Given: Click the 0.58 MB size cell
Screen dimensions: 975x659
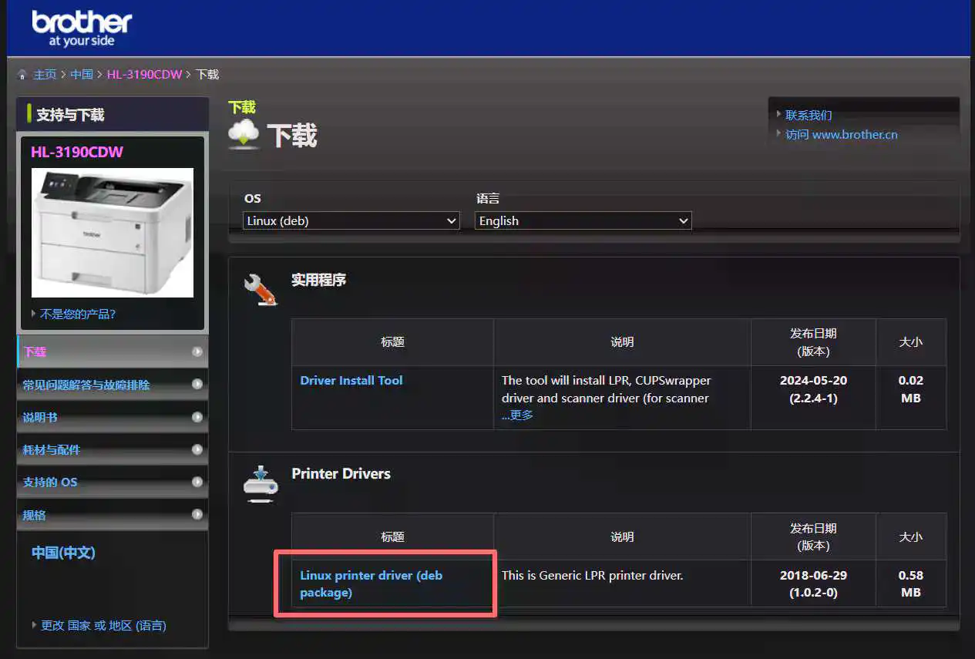Looking at the screenshot, I should pyautogui.click(x=910, y=583).
